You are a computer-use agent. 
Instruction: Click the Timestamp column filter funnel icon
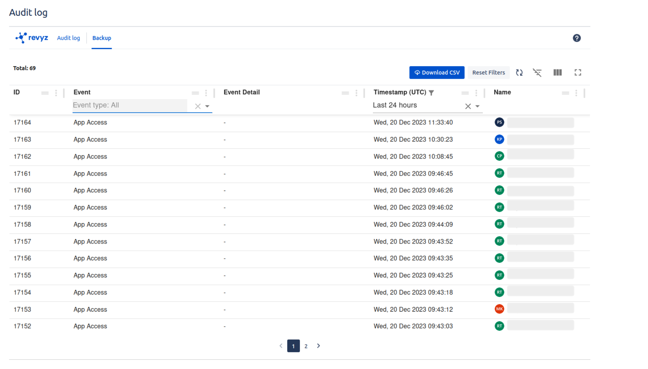pyautogui.click(x=431, y=93)
